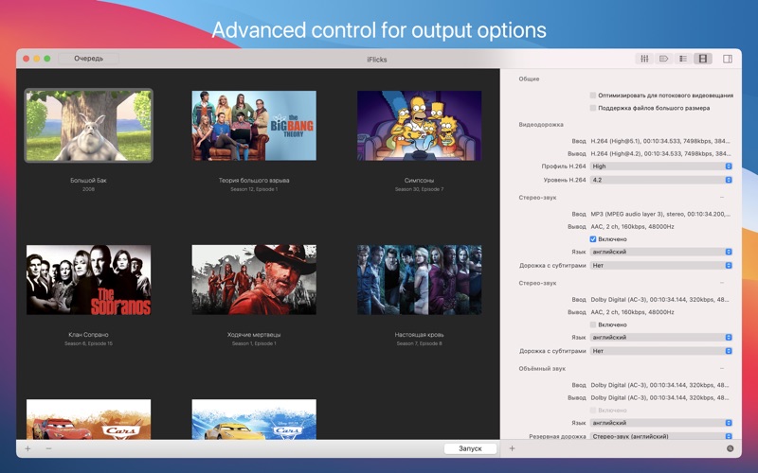Click the video Вывод H.264 High@4.2 value
Screen dimensions: 758x473
(x=660, y=153)
